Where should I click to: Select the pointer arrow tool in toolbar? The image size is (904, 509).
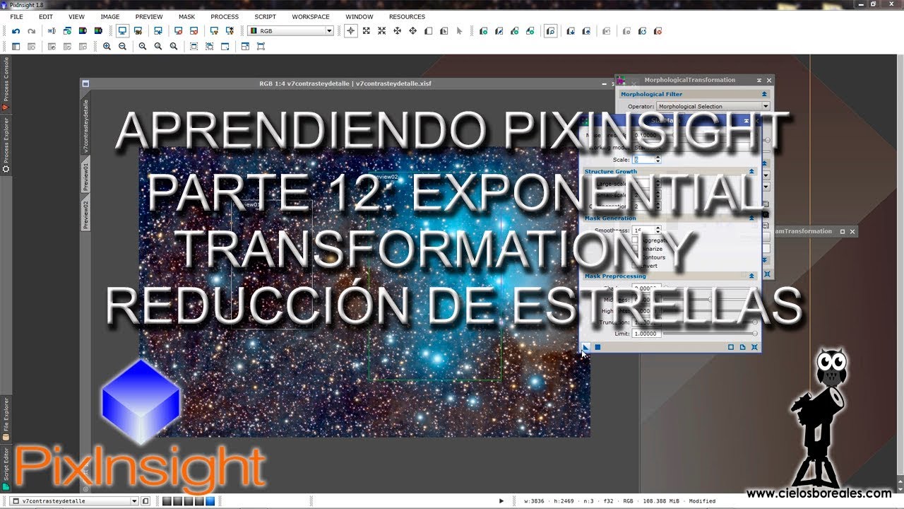coord(460,31)
